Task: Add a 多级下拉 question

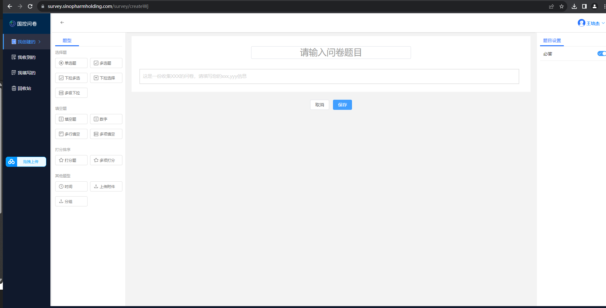Action: pos(71,93)
